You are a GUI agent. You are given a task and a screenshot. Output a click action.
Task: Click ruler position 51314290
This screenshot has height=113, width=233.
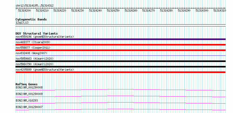pos(184,10)
